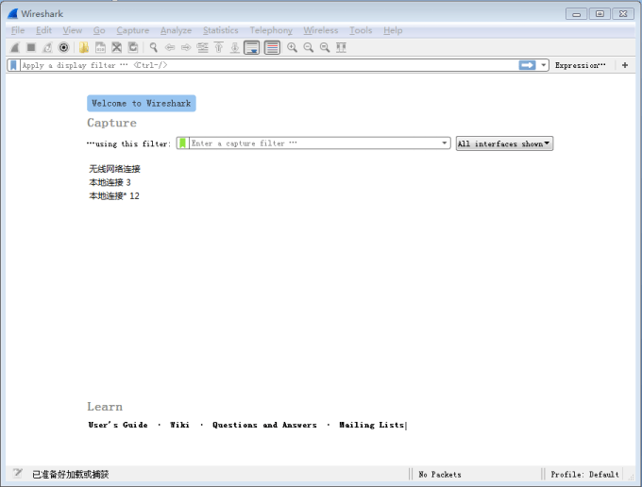This screenshot has width=642, height=487.
Task: Select 本地连接 3 interface
Action: (x=110, y=182)
